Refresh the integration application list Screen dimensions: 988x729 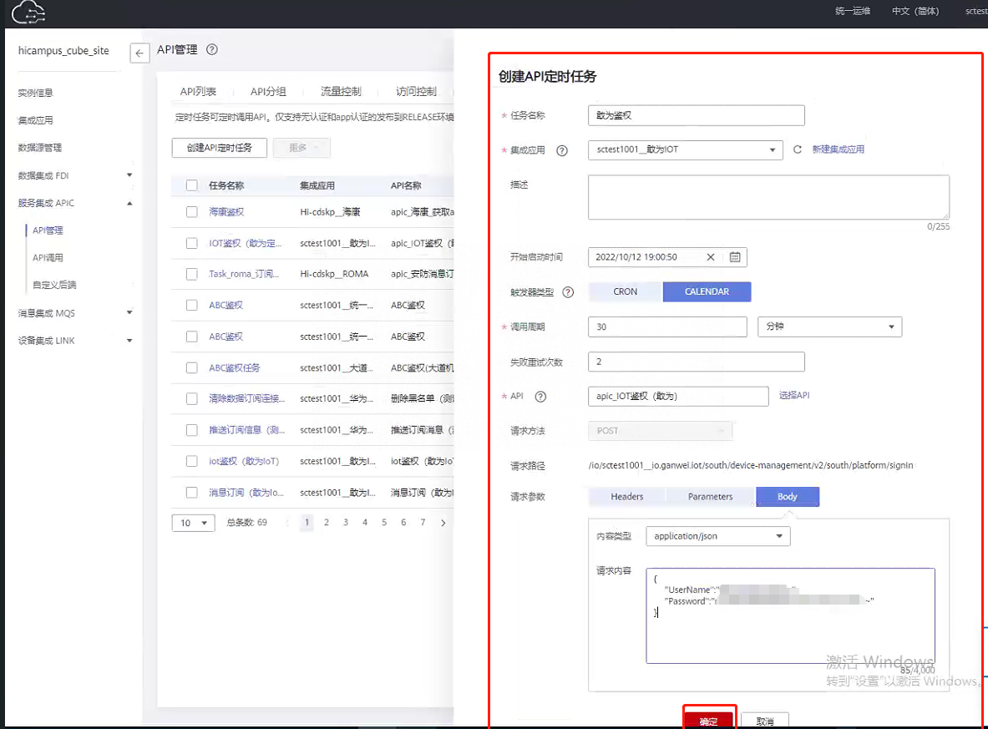coord(798,149)
